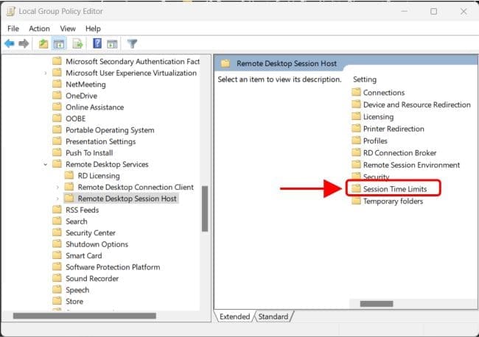Image resolution: width=479 pixels, height=337 pixels.
Task: Click the Back arrow toolbar icon
Action: click(x=10, y=44)
